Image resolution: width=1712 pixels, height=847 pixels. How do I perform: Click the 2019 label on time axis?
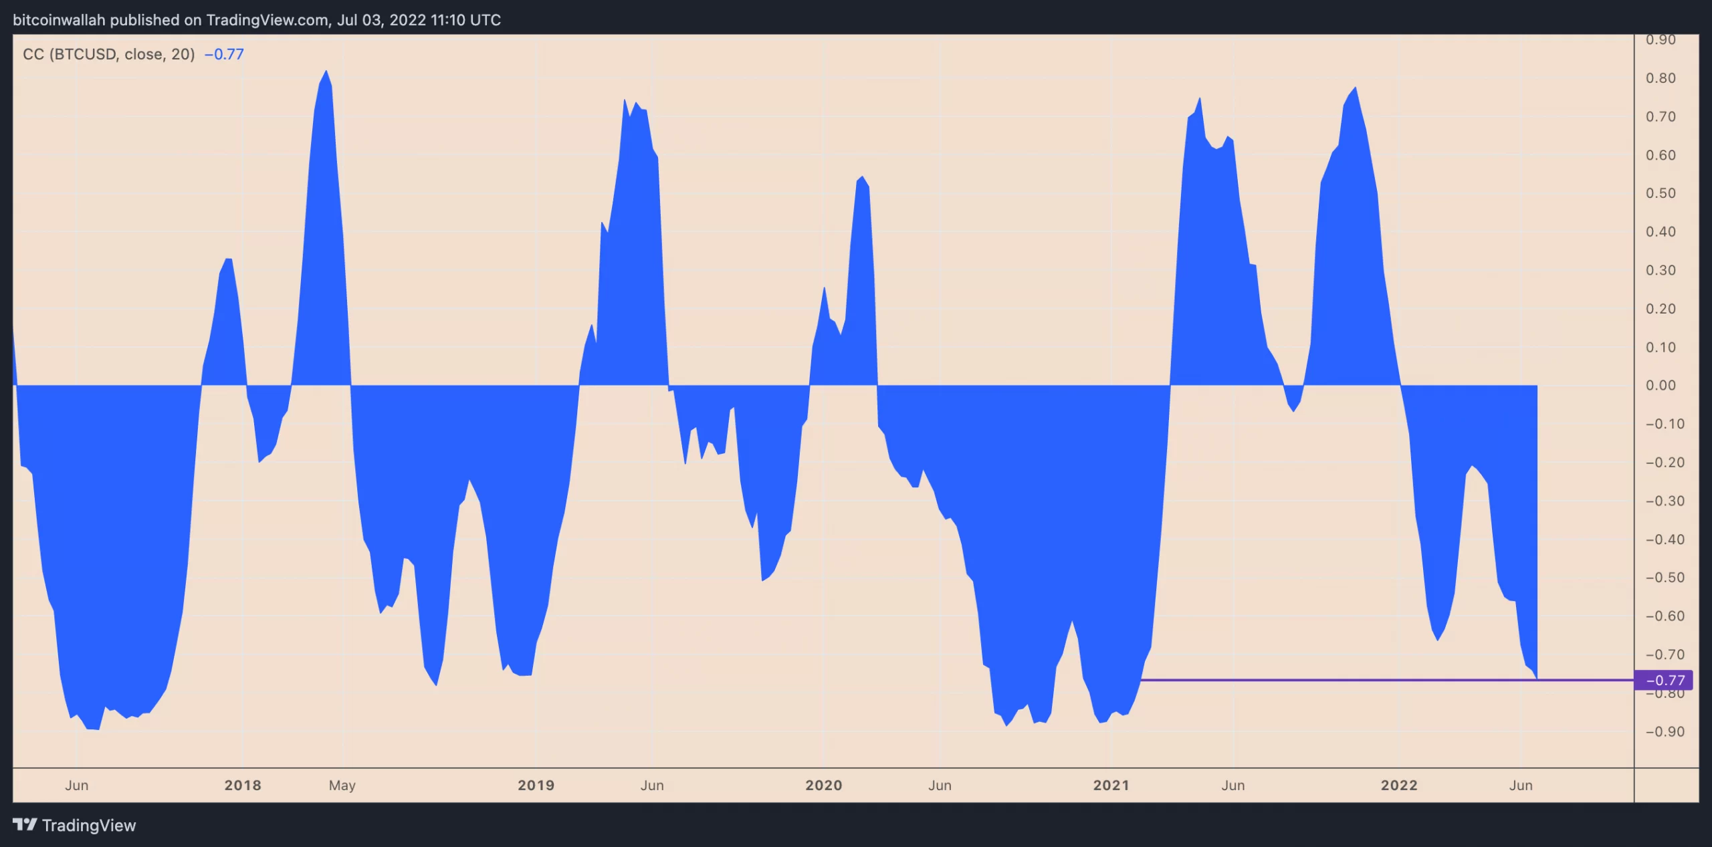pyautogui.click(x=536, y=785)
